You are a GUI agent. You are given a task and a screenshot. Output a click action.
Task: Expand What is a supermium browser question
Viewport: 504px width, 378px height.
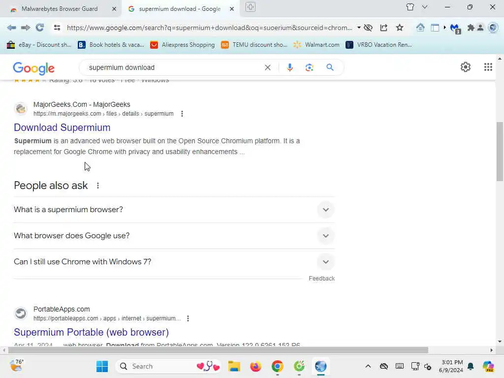[174, 210]
